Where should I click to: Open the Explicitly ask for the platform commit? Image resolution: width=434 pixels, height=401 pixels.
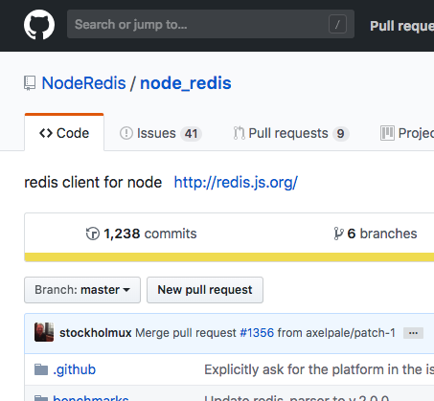pyautogui.click(x=319, y=369)
